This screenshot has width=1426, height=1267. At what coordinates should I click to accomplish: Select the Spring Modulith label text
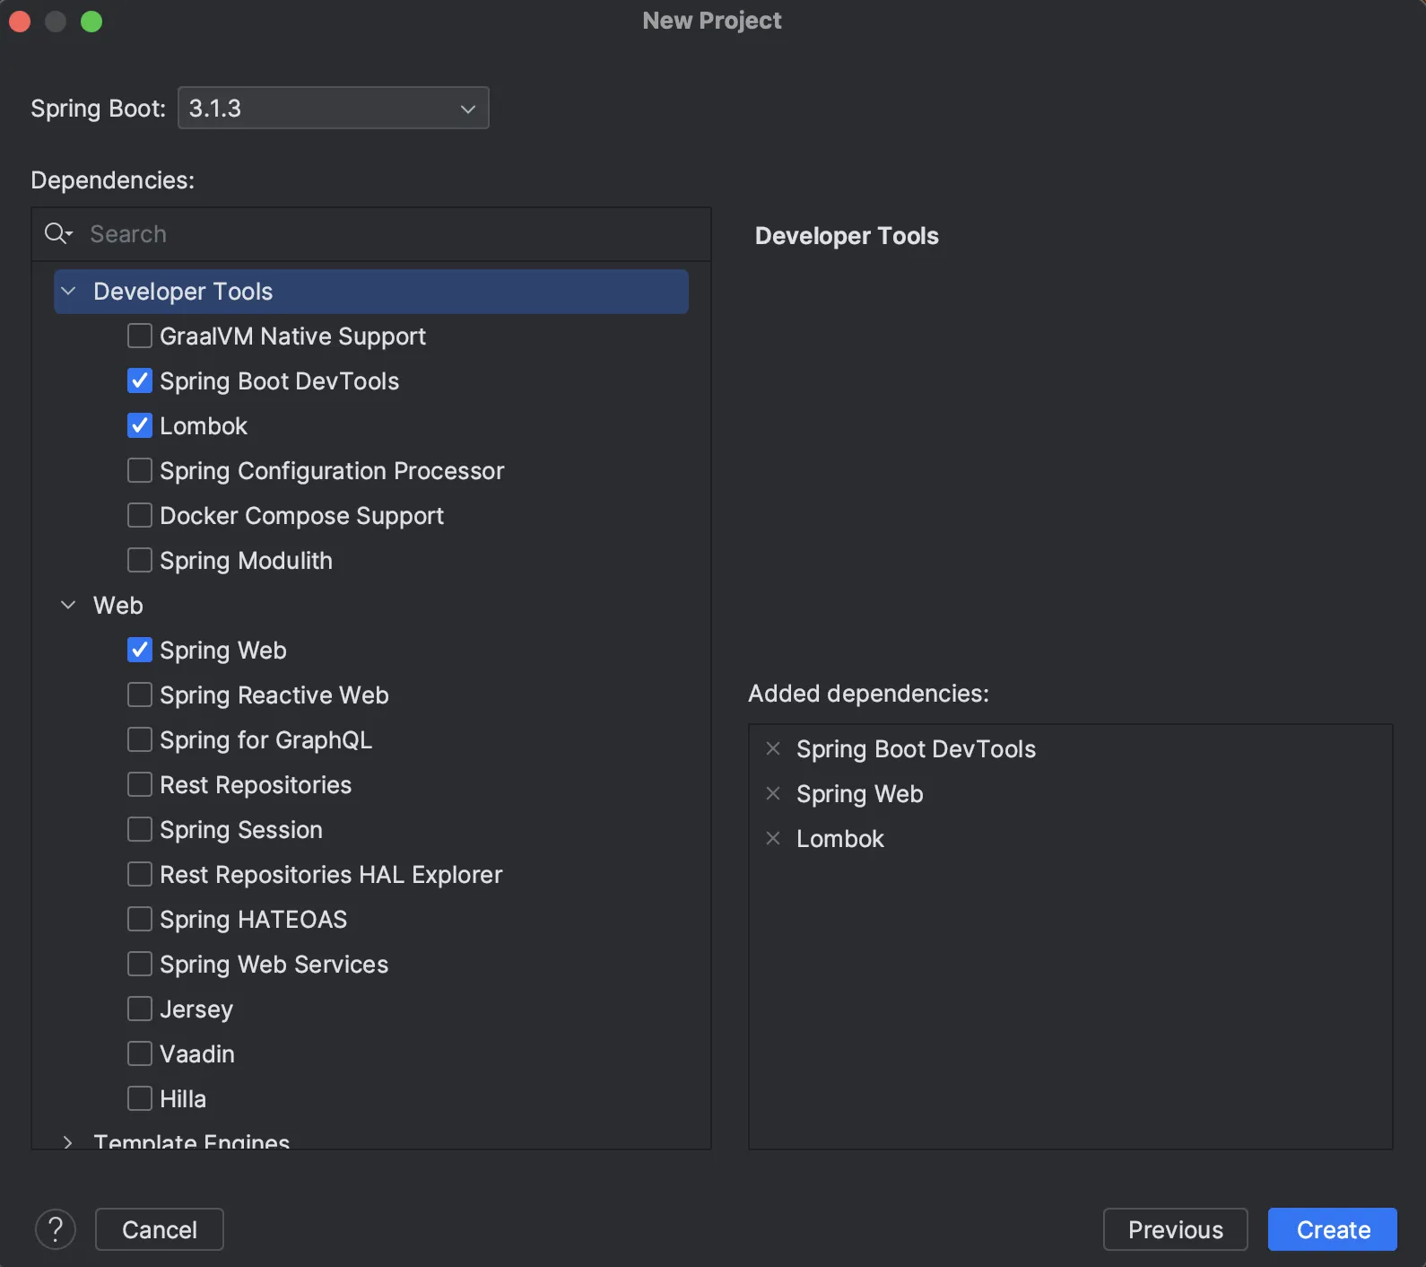(247, 561)
